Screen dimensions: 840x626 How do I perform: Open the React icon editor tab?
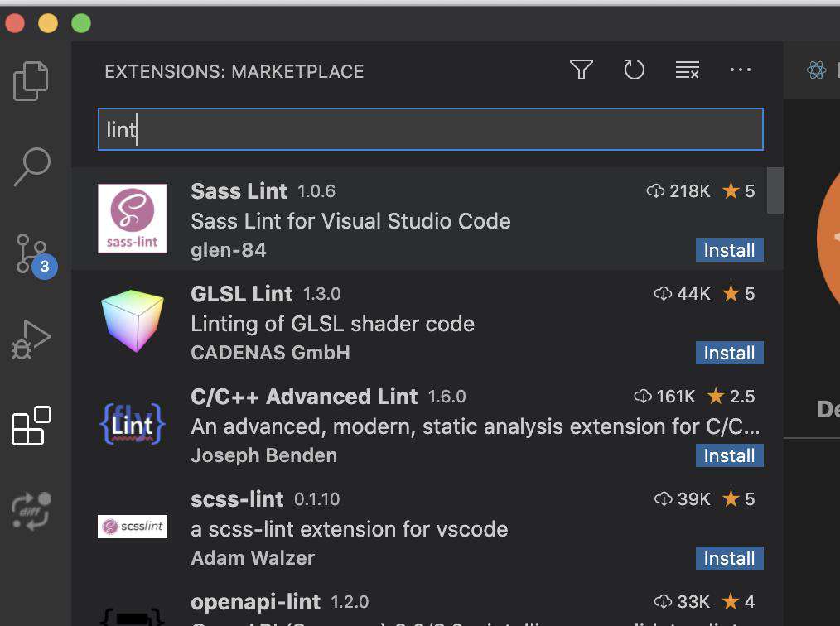(817, 70)
